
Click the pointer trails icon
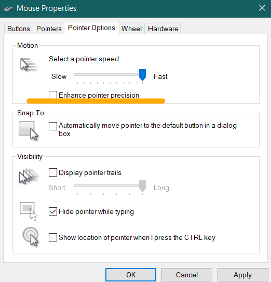(29, 176)
